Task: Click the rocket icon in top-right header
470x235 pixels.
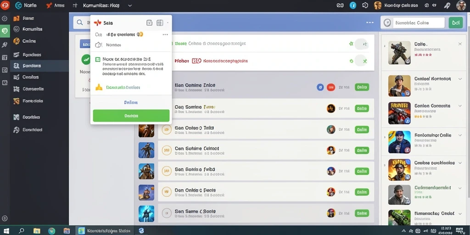Action: click(447, 6)
